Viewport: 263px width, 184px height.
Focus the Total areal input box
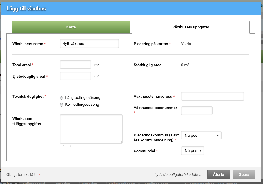coord(75,65)
